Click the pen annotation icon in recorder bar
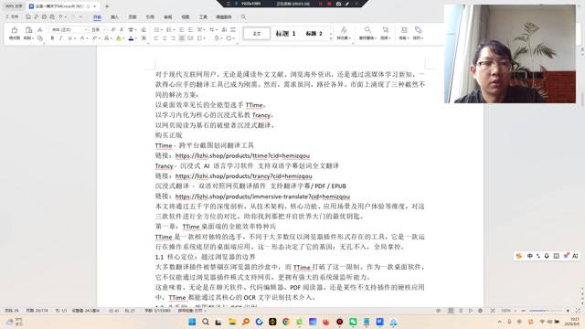Image resolution: width=585 pixels, height=329 pixels. point(347,4)
